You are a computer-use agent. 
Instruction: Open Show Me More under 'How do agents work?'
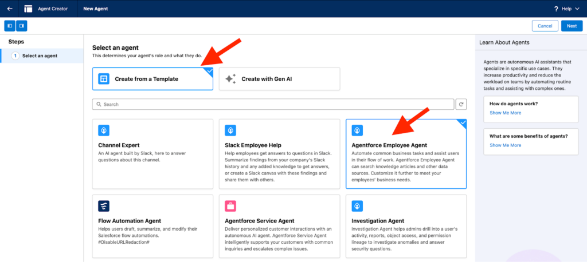[505, 113]
